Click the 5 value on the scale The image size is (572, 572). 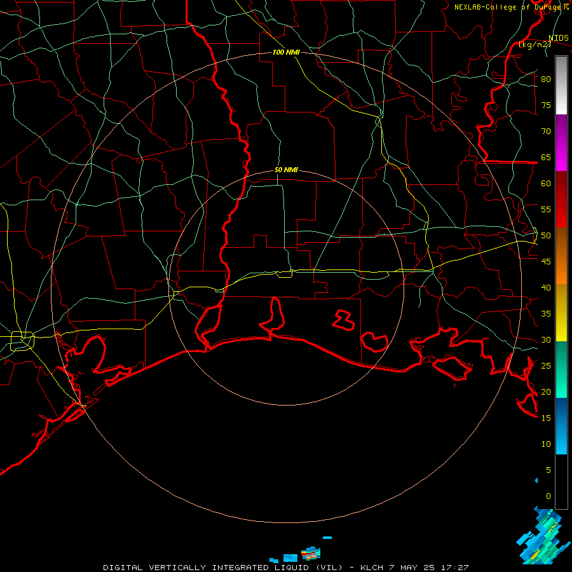[548, 470]
